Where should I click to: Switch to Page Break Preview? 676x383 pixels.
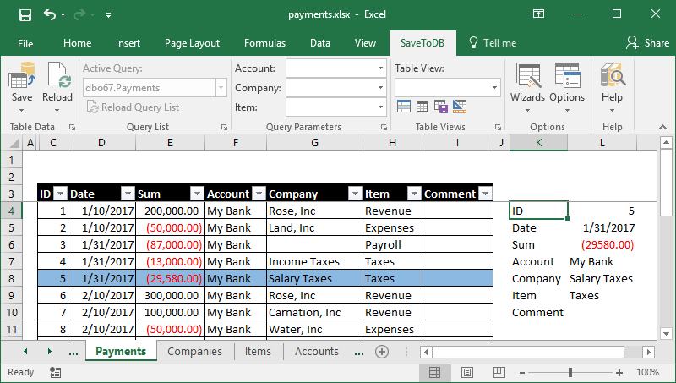(x=499, y=372)
